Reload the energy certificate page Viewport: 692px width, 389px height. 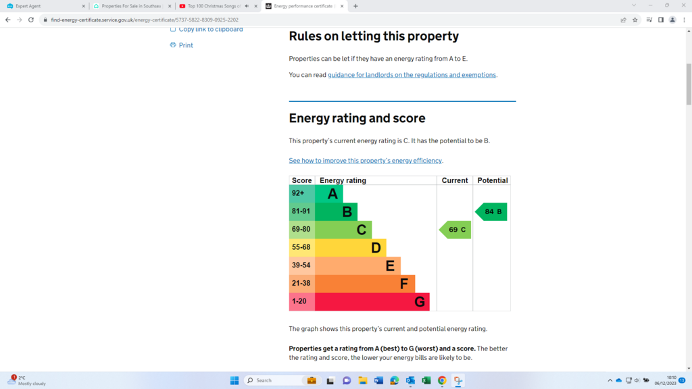(x=31, y=20)
